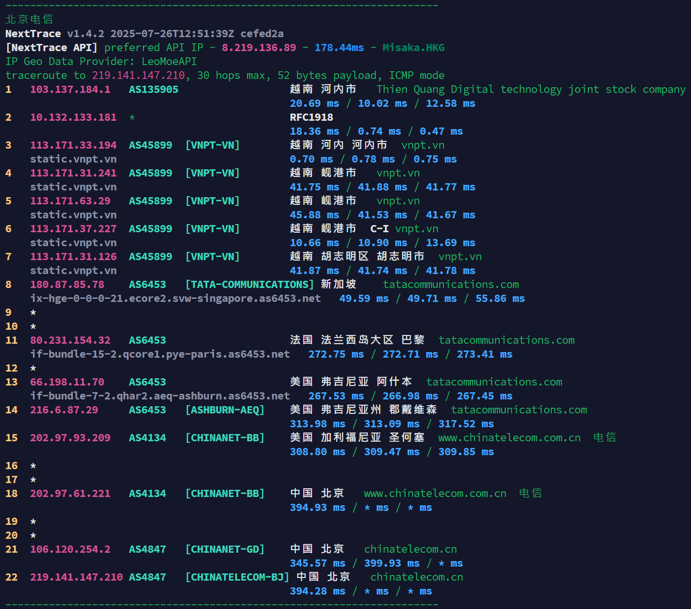Click latency 267.53 ms on hop 13
Image resolution: width=691 pixels, height=609 pixels.
click(x=336, y=396)
